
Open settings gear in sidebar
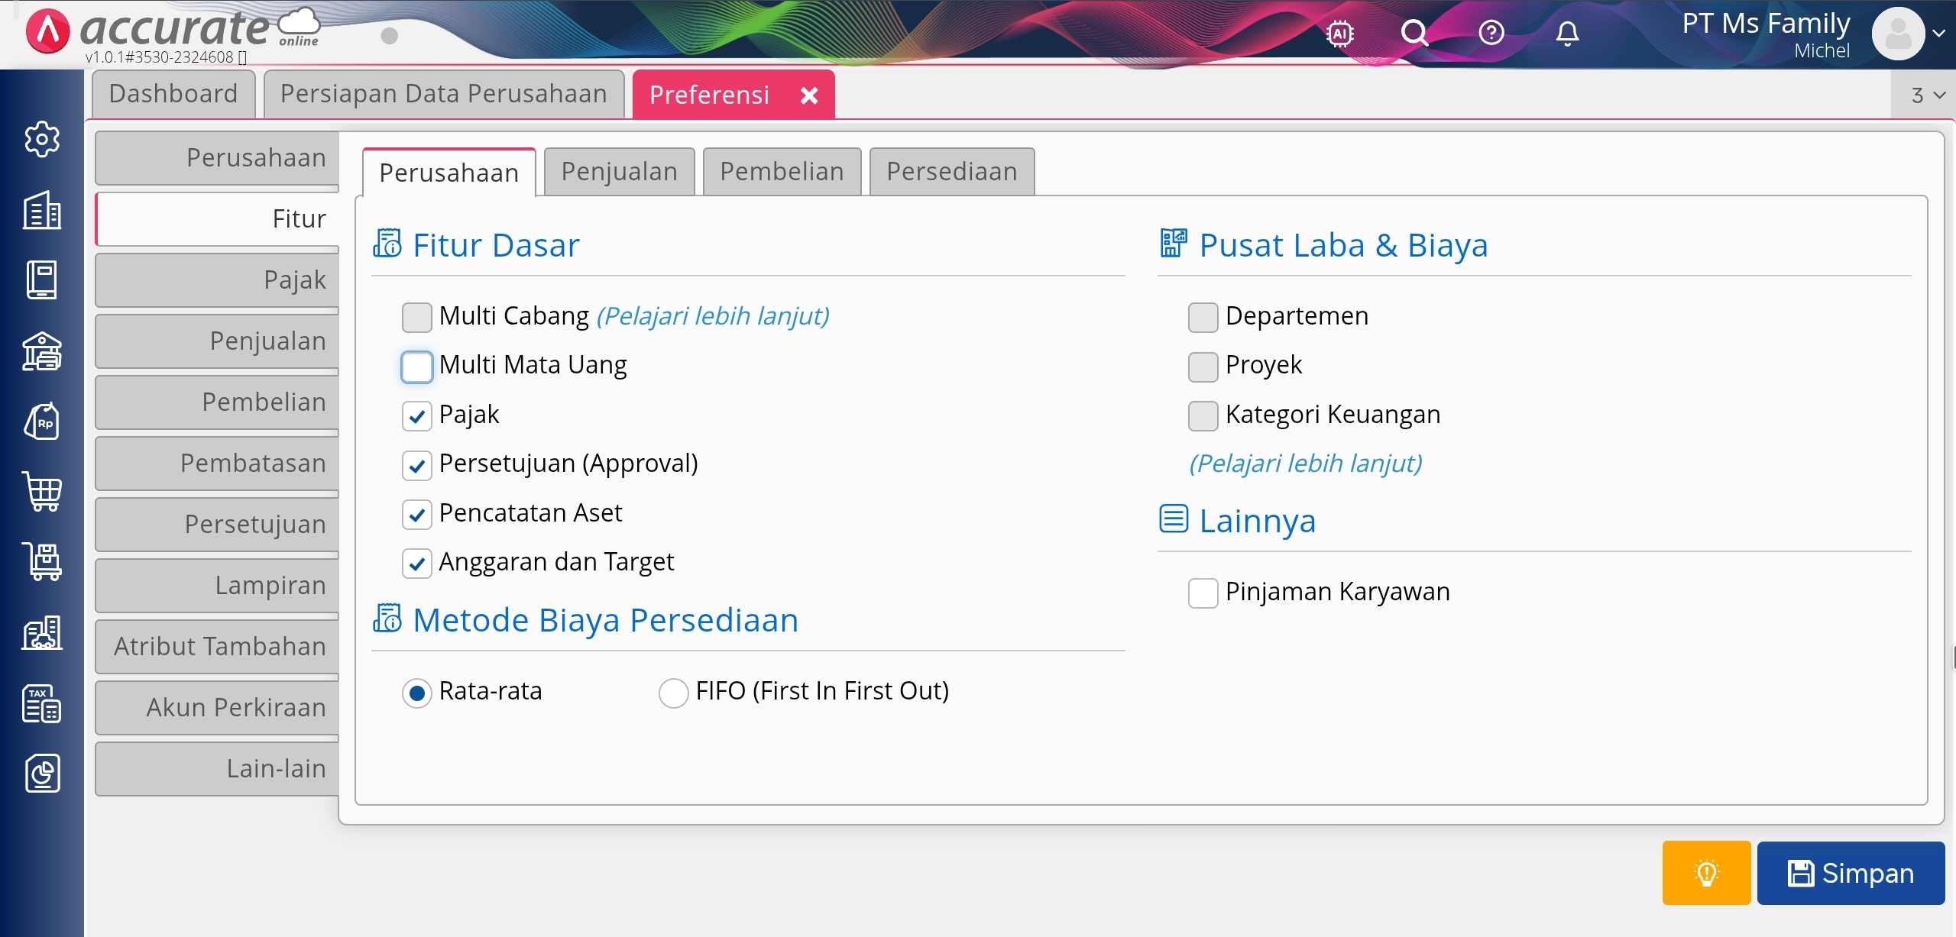[x=42, y=139]
